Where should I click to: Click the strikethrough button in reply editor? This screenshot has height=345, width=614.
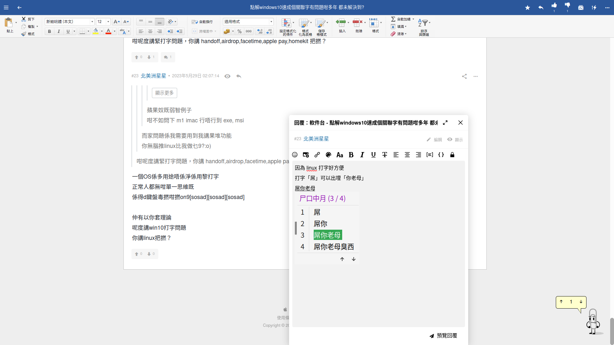point(385,155)
